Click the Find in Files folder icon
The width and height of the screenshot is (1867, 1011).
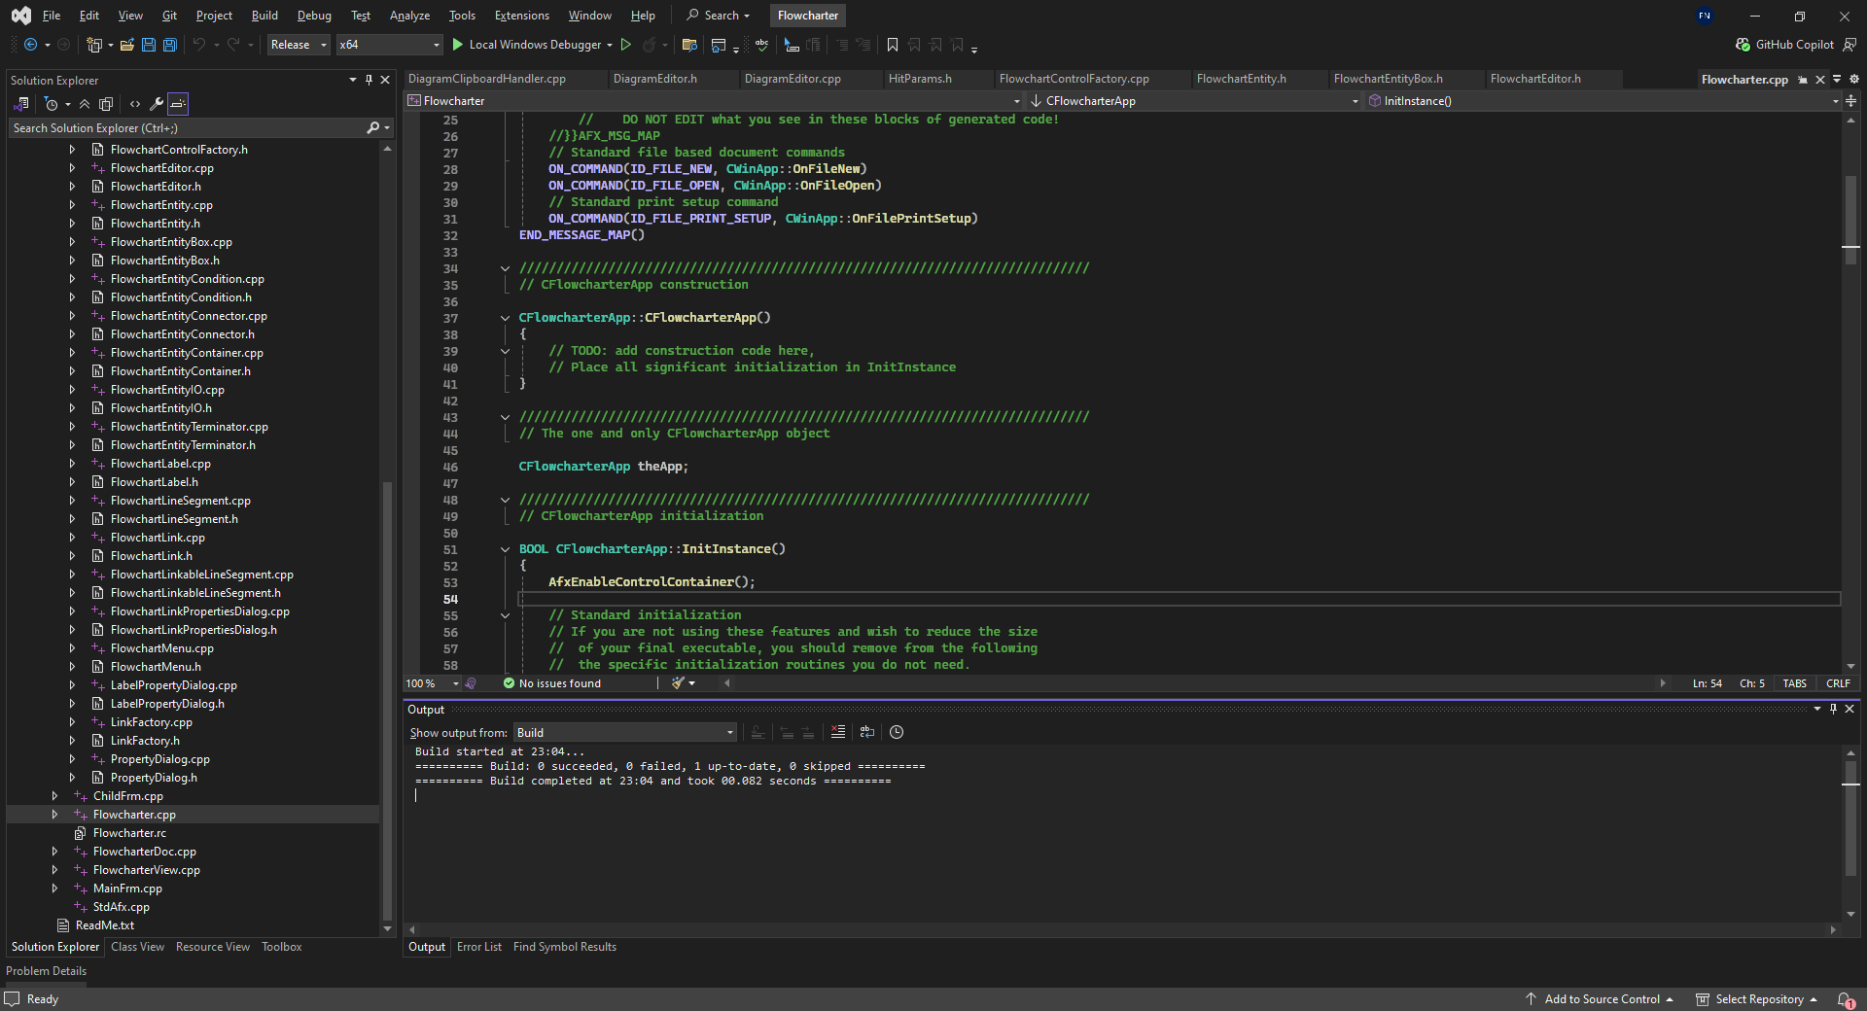tap(689, 45)
